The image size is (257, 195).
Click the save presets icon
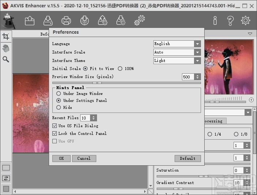click(121, 21)
